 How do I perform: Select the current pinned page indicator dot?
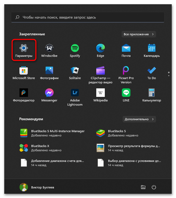coord(169,72)
